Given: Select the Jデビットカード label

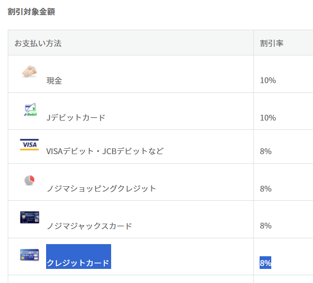Looking at the screenshot, I should click(76, 118).
